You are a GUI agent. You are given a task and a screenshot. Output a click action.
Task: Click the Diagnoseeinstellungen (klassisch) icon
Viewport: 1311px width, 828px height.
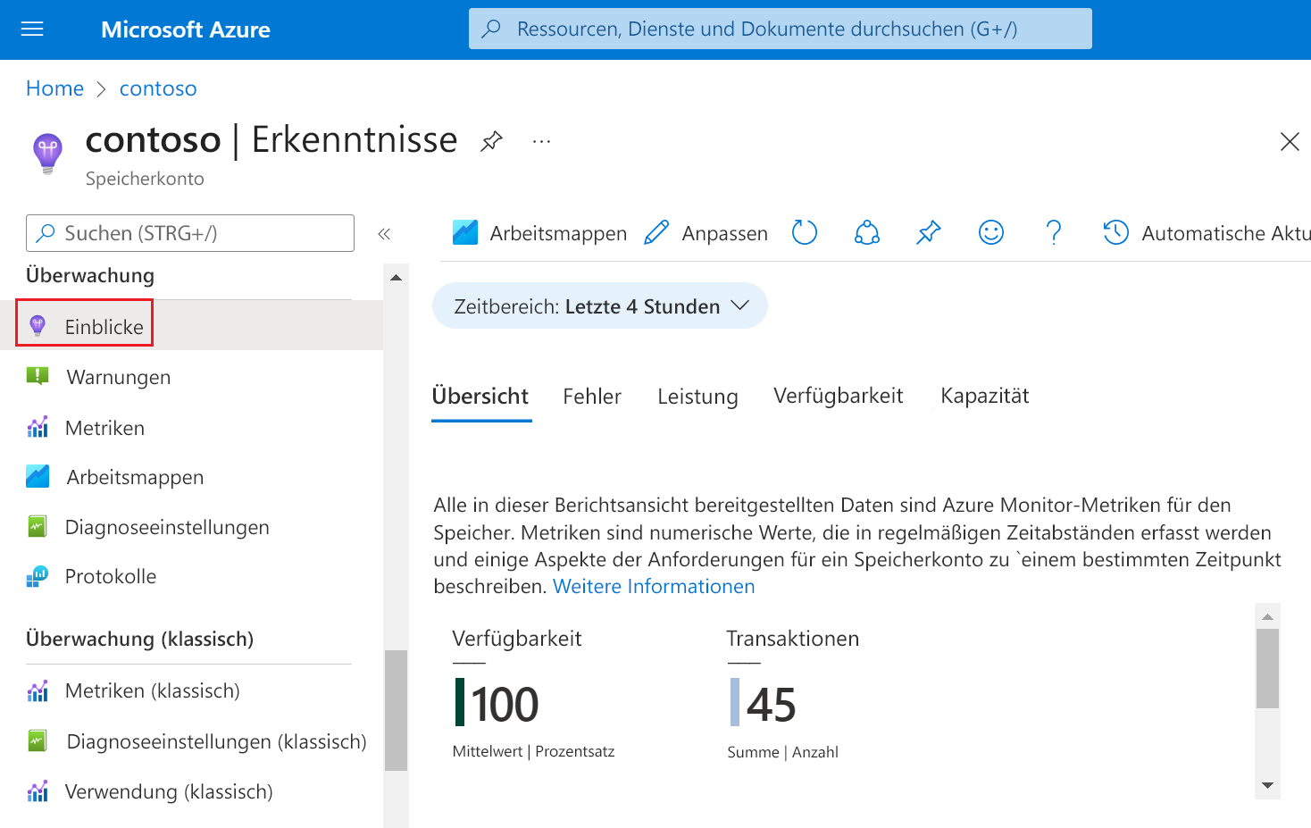[x=38, y=741]
